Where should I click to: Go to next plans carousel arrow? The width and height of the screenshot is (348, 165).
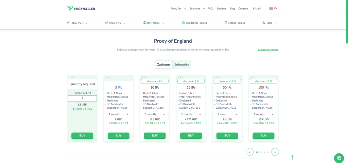point(275,152)
